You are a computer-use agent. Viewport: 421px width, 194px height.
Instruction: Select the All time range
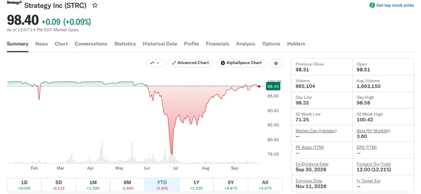265,185
